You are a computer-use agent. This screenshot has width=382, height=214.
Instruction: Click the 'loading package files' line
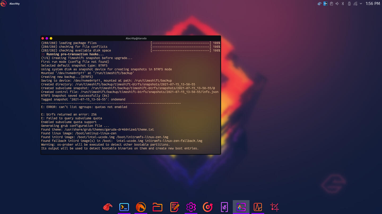click(69, 43)
